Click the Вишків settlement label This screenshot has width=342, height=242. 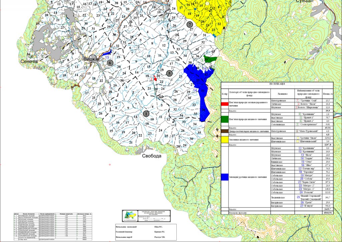91,59
